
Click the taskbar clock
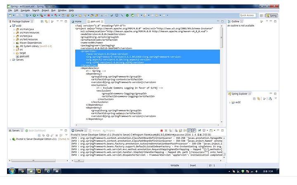(268, 171)
